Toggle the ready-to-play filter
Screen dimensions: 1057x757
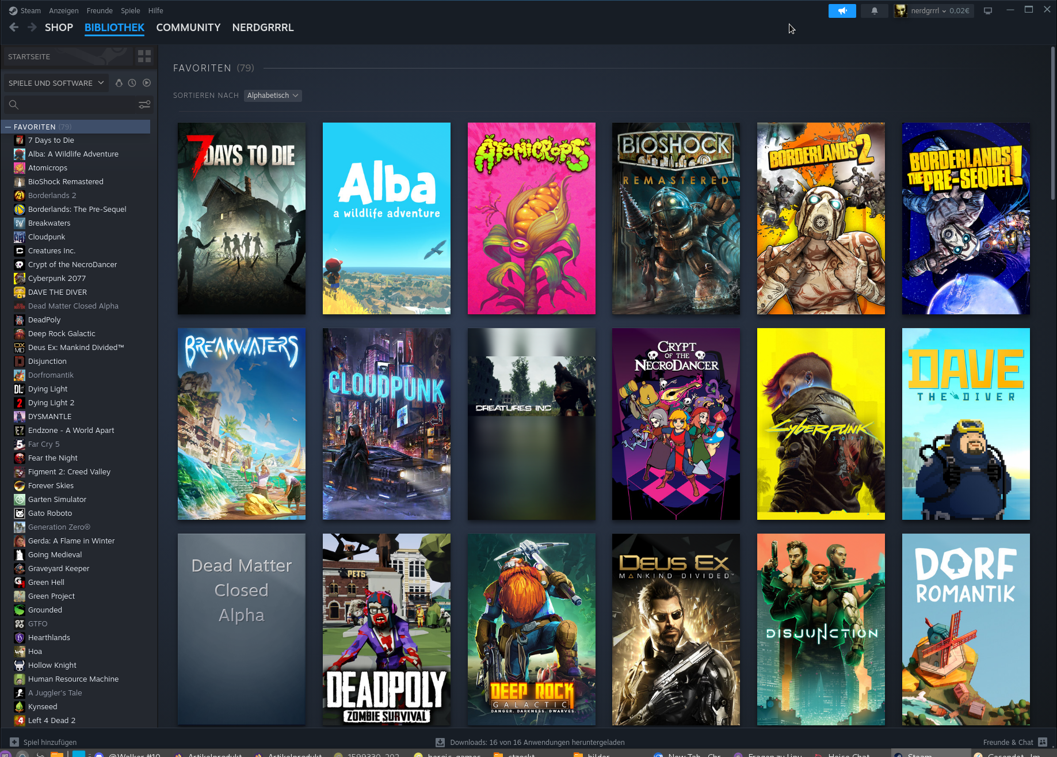(x=147, y=83)
